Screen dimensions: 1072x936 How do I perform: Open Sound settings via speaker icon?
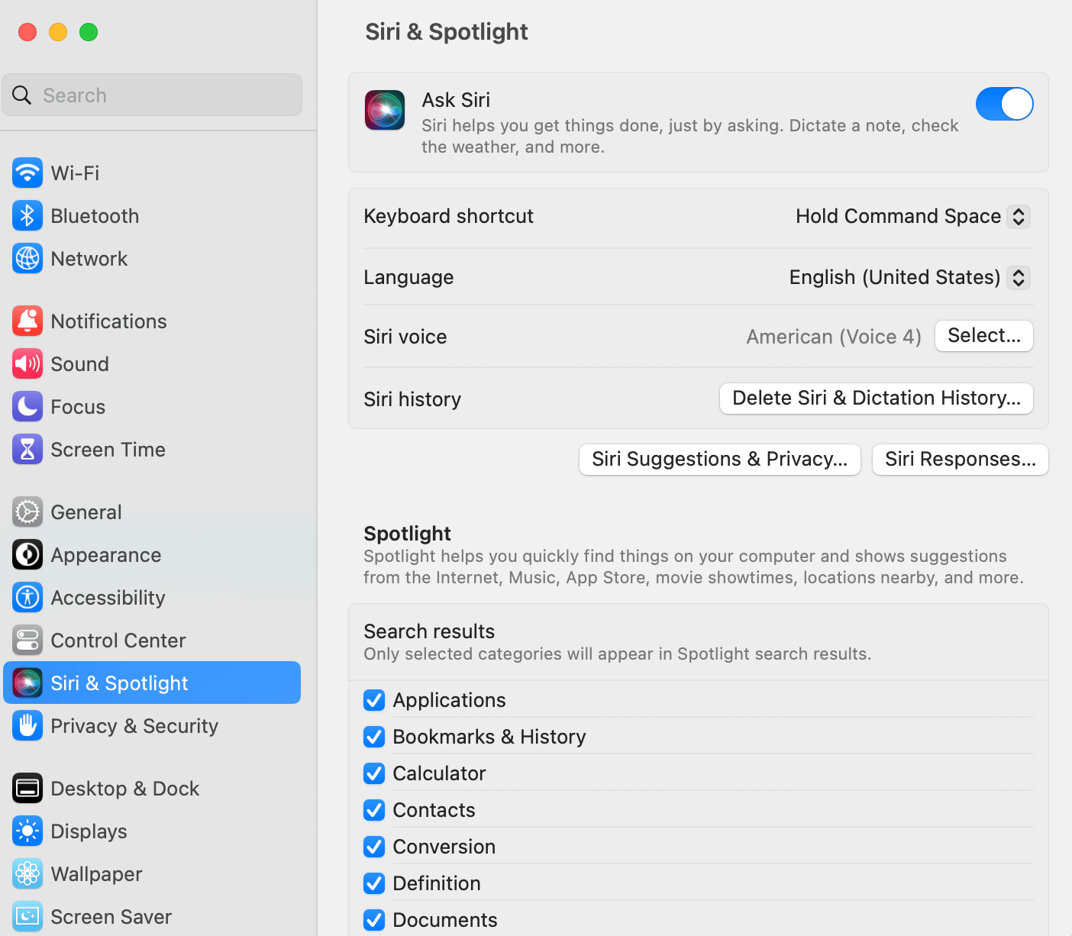tap(27, 364)
